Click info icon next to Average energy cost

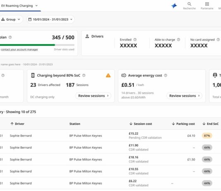pos(166,75)
